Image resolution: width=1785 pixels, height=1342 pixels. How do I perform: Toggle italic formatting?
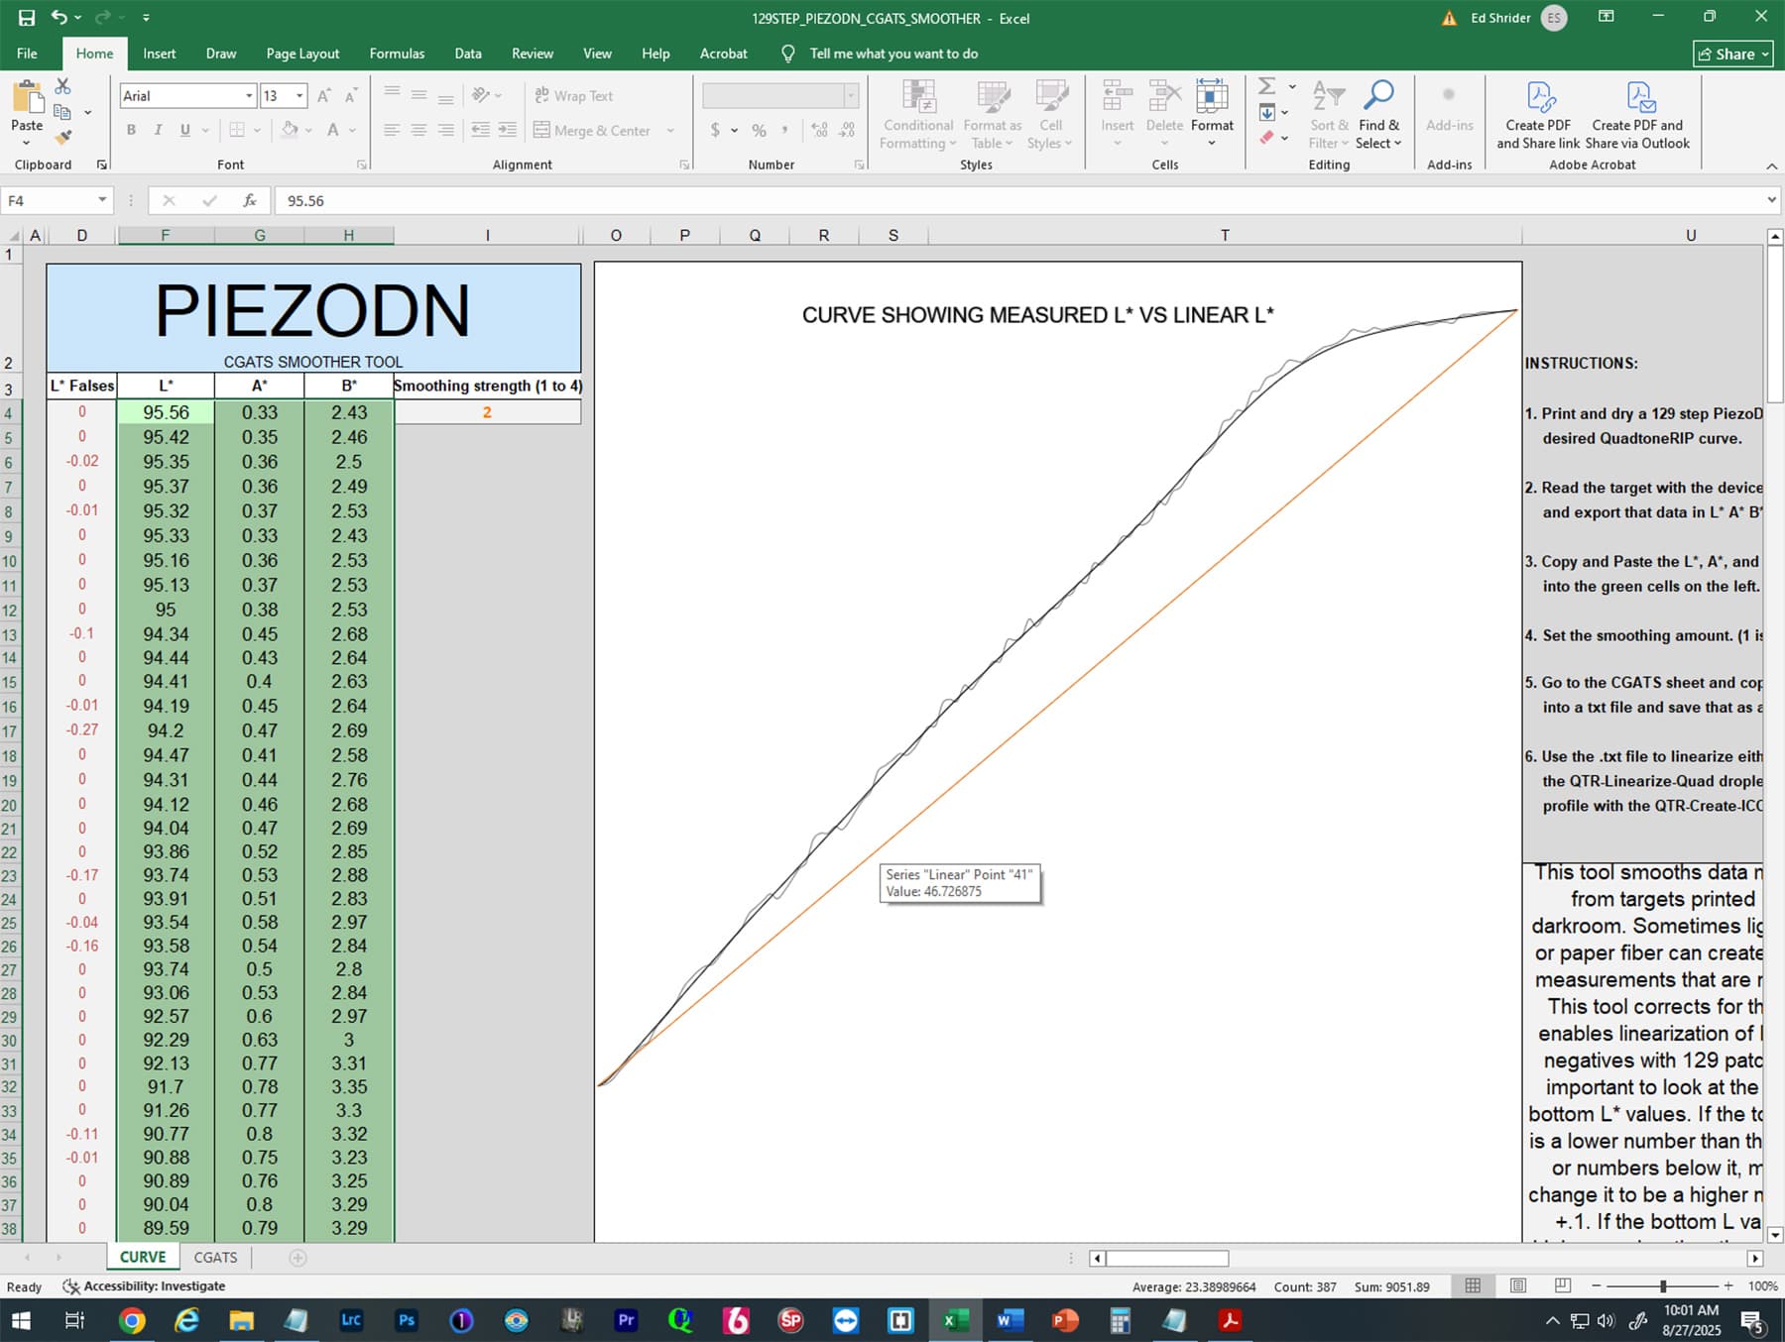(x=158, y=130)
